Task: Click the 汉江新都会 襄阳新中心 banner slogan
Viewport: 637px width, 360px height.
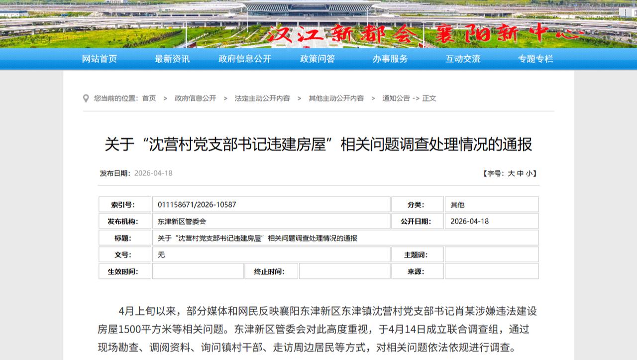Action: point(425,34)
